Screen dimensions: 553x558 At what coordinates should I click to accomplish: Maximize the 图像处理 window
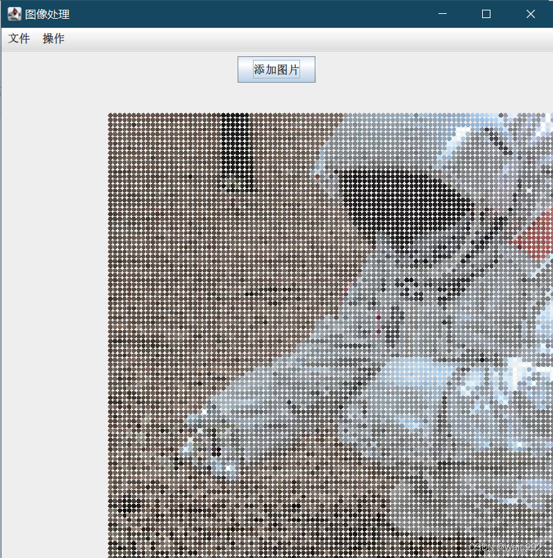coord(486,14)
